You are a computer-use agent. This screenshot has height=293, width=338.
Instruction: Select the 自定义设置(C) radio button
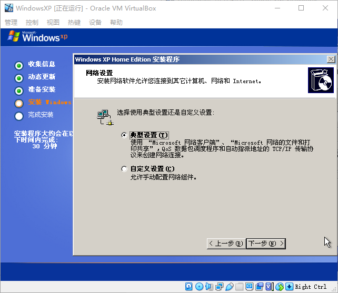pos(124,169)
